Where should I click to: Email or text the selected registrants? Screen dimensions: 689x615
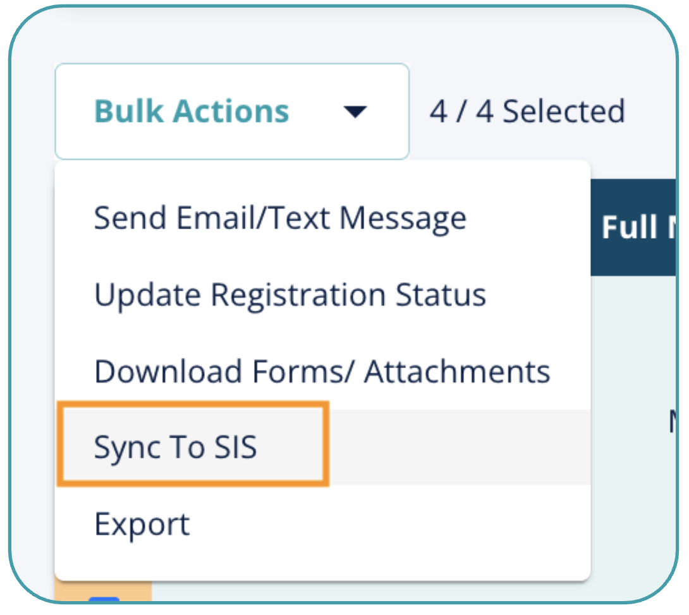280,218
